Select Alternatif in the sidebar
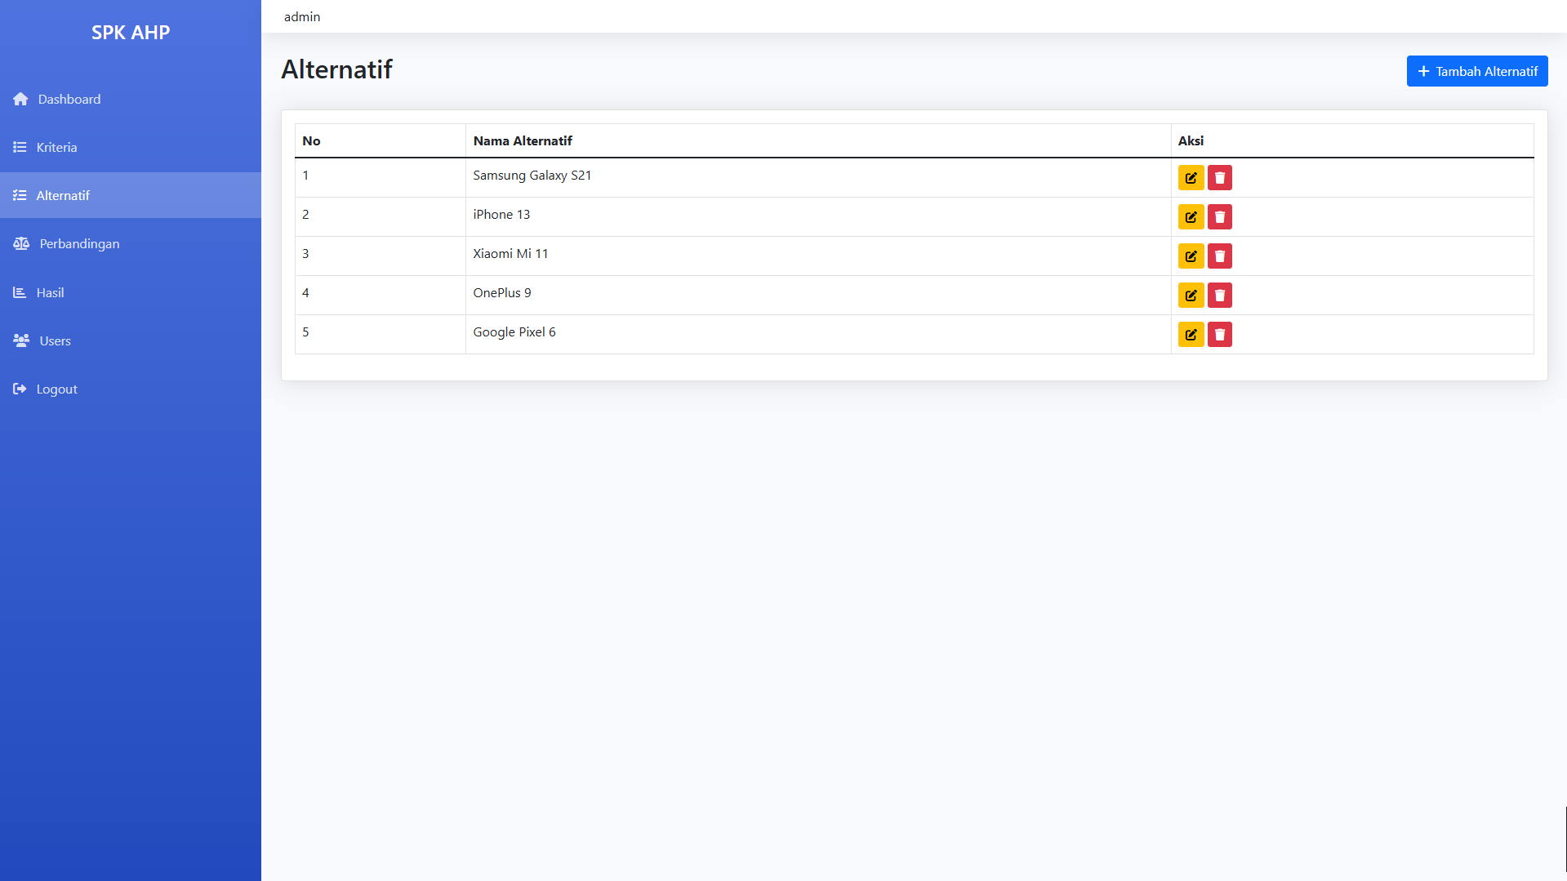 click(131, 195)
